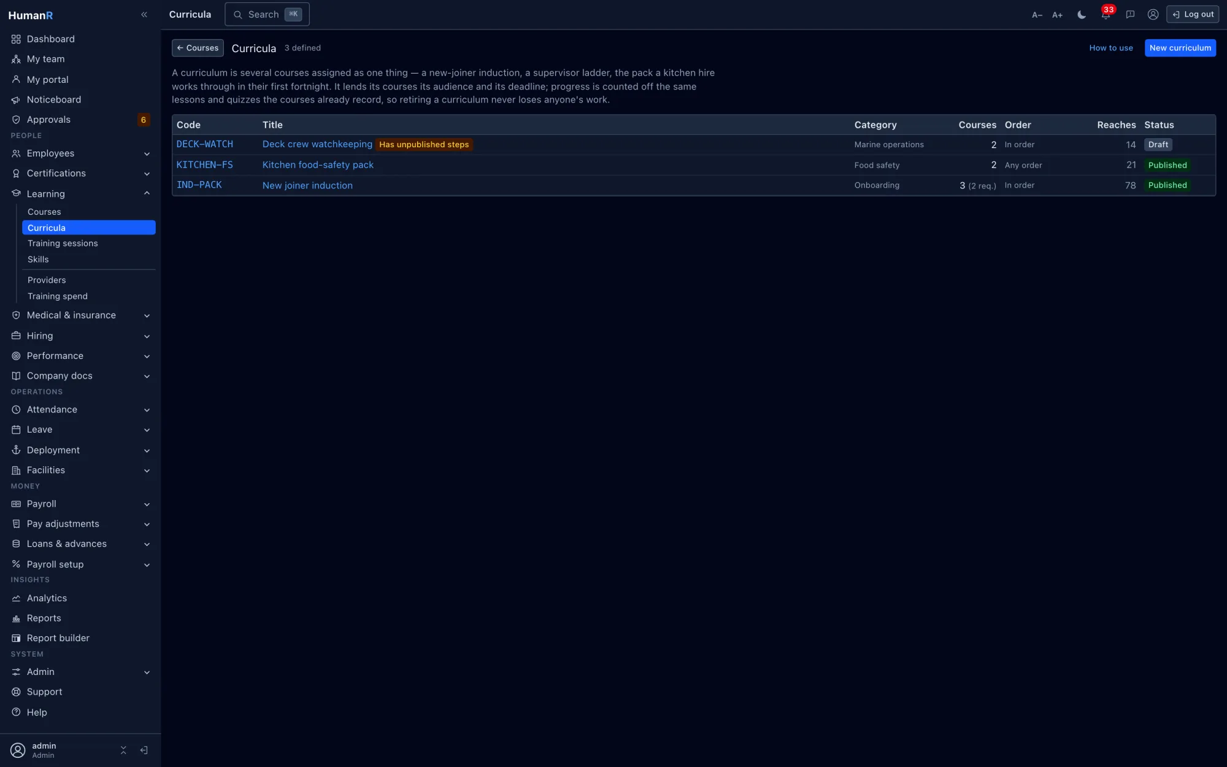Expand the Performance section

tap(80, 356)
